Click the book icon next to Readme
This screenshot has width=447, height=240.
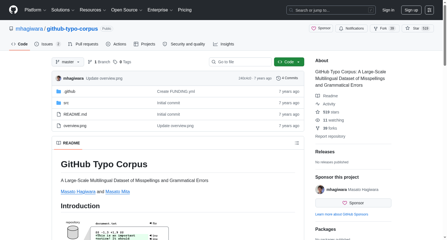(318, 96)
